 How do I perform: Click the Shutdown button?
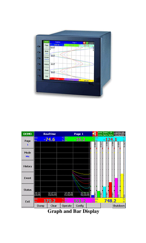coord(119,206)
